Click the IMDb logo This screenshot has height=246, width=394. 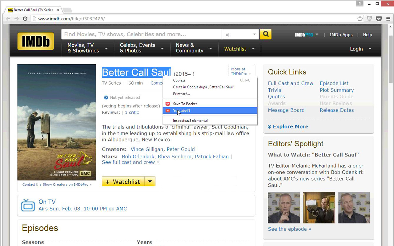[35, 41]
